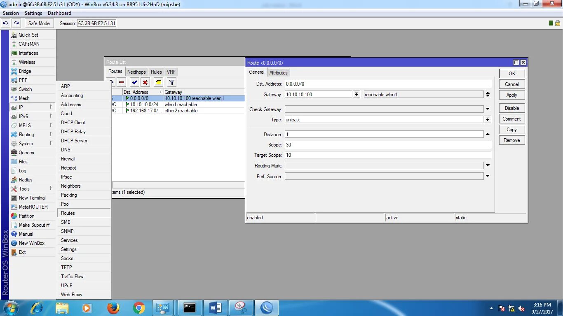
Task: Open the Wireless section
Action: coord(32,62)
